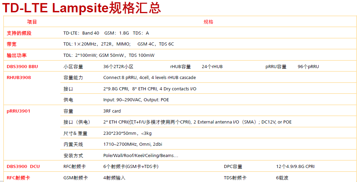The width and height of the screenshot is (357, 182).
Task: Select the value "TDL: 2*100mW; GSM 50mW，TDS 100mW"
Action: point(109,55)
